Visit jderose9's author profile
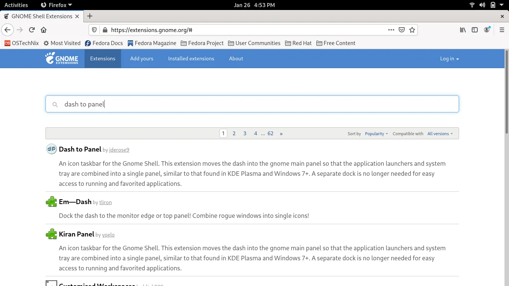This screenshot has height=286, width=509. 119,150
